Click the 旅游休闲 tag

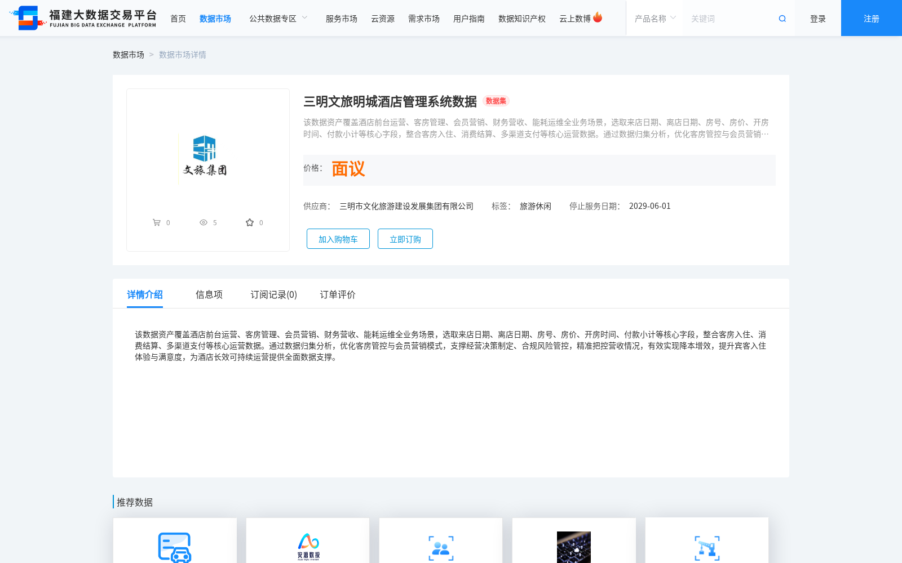pyautogui.click(x=536, y=206)
